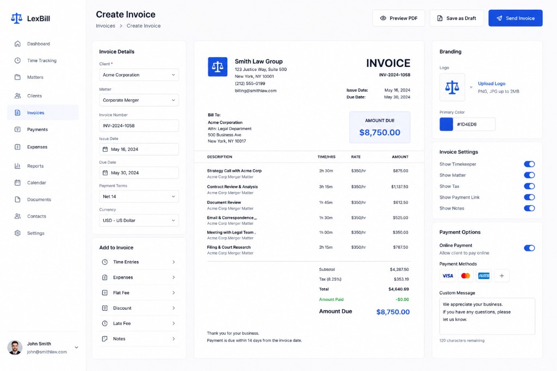Select Invoices in the sidebar
Screen dimensions: 557x371
point(42,113)
